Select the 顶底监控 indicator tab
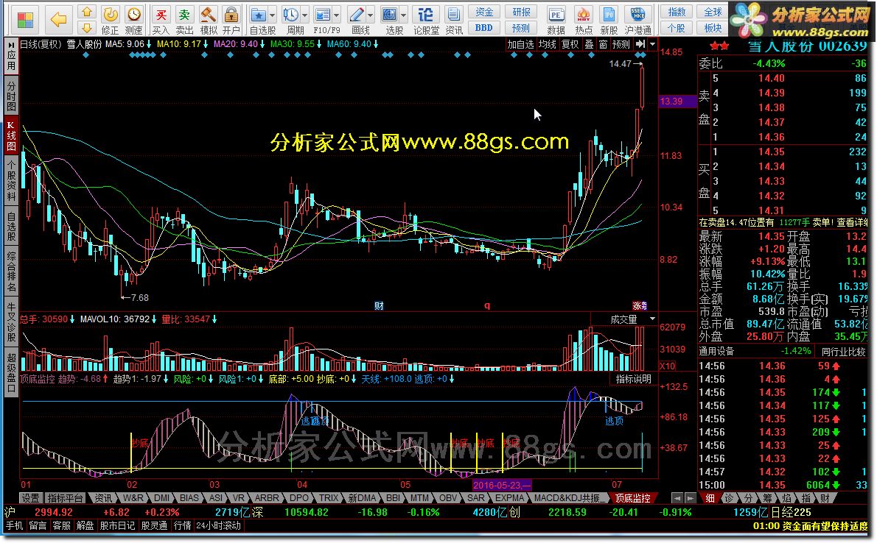The height and width of the screenshot is (543, 877). pos(633,497)
